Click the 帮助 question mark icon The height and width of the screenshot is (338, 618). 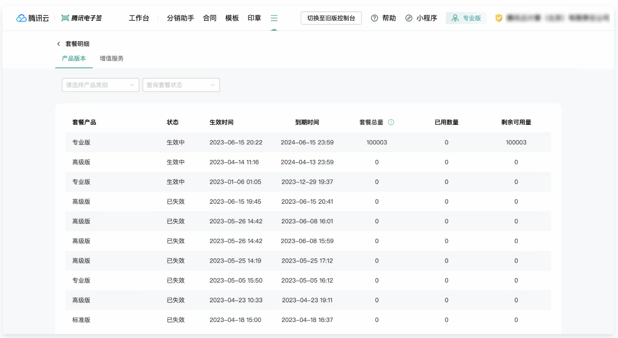tap(374, 18)
